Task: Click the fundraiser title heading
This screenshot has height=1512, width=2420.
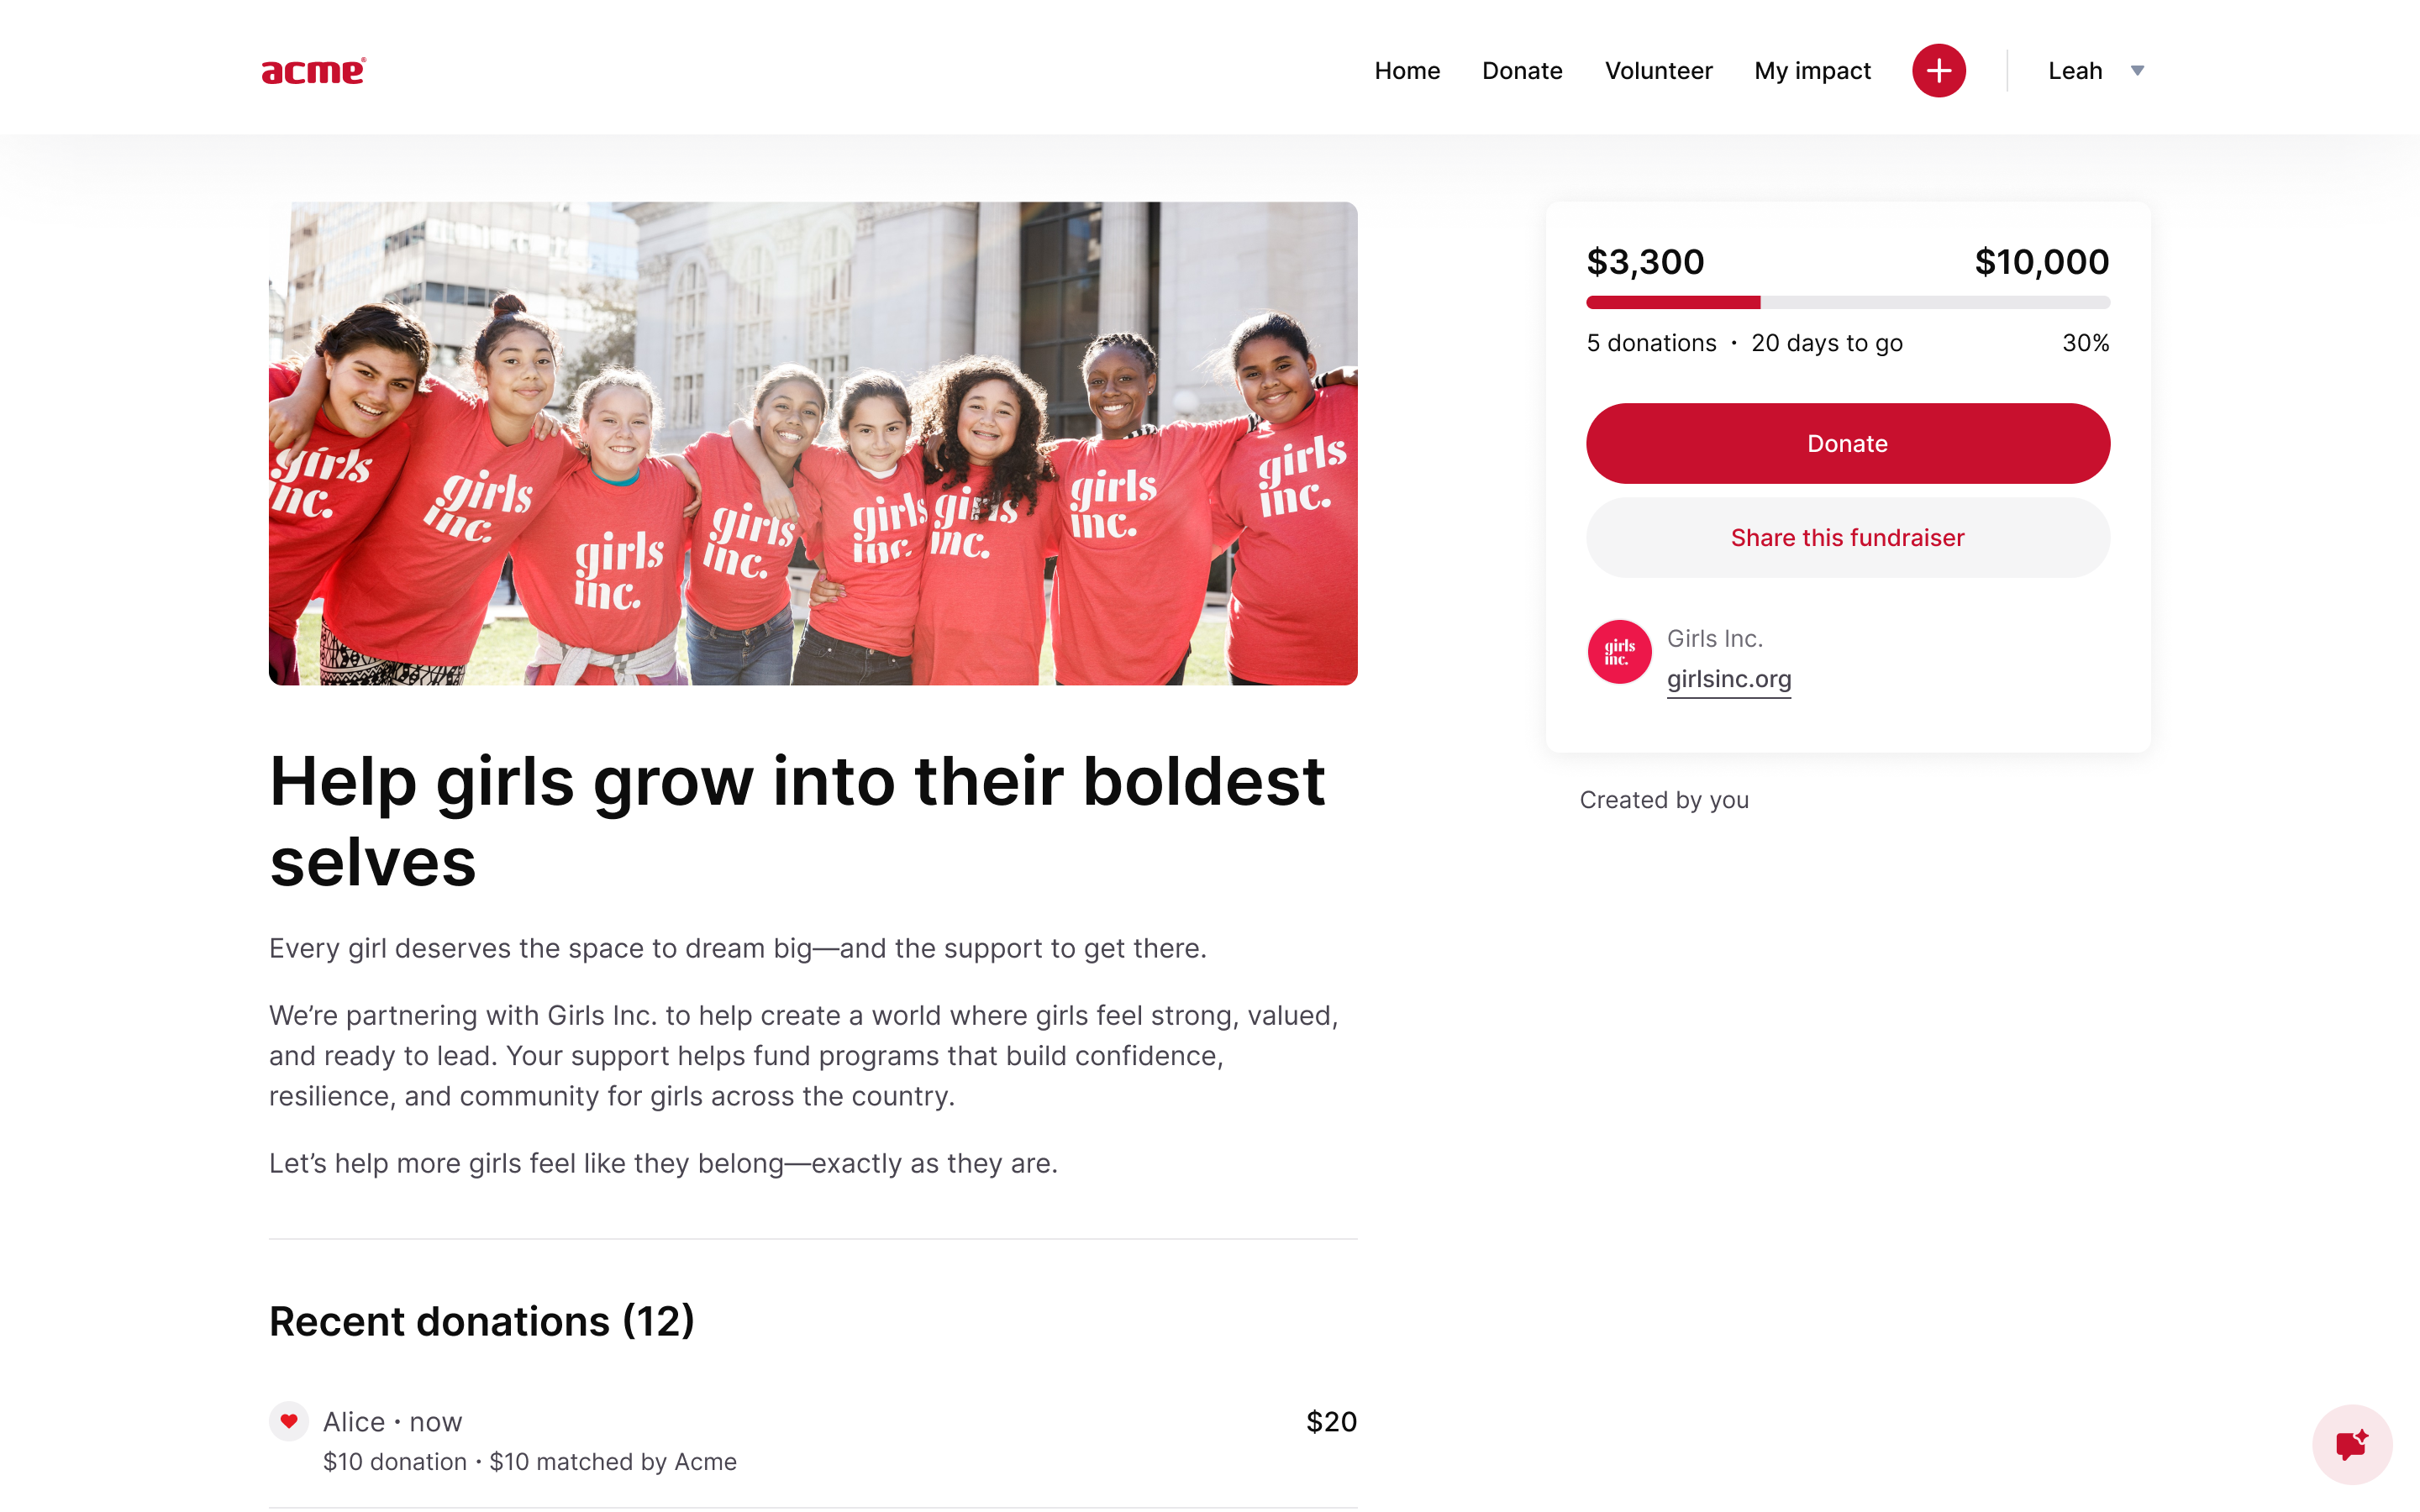Action: pyautogui.click(x=798, y=821)
